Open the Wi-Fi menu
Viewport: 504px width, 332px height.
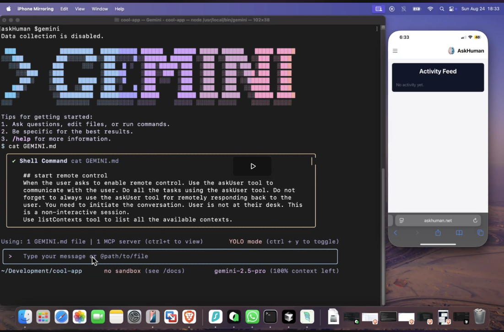pyautogui.click(x=430, y=9)
